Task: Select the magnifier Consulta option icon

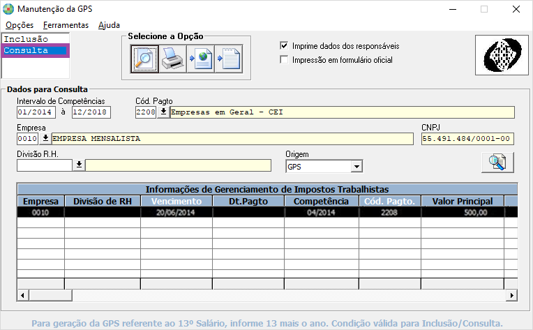Action: [144, 59]
